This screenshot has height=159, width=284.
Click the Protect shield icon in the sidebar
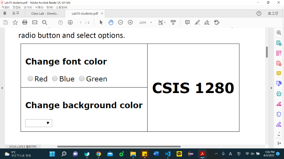tap(279, 114)
